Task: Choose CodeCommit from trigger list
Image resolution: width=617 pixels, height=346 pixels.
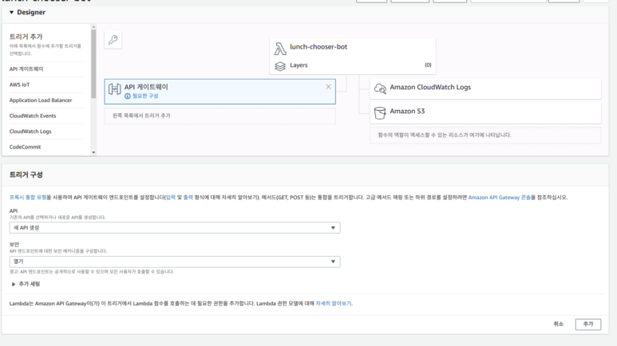Action: [26, 147]
